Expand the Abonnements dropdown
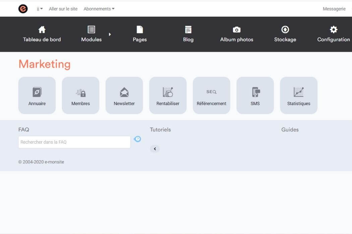This screenshot has height=234, width=352. [x=99, y=9]
